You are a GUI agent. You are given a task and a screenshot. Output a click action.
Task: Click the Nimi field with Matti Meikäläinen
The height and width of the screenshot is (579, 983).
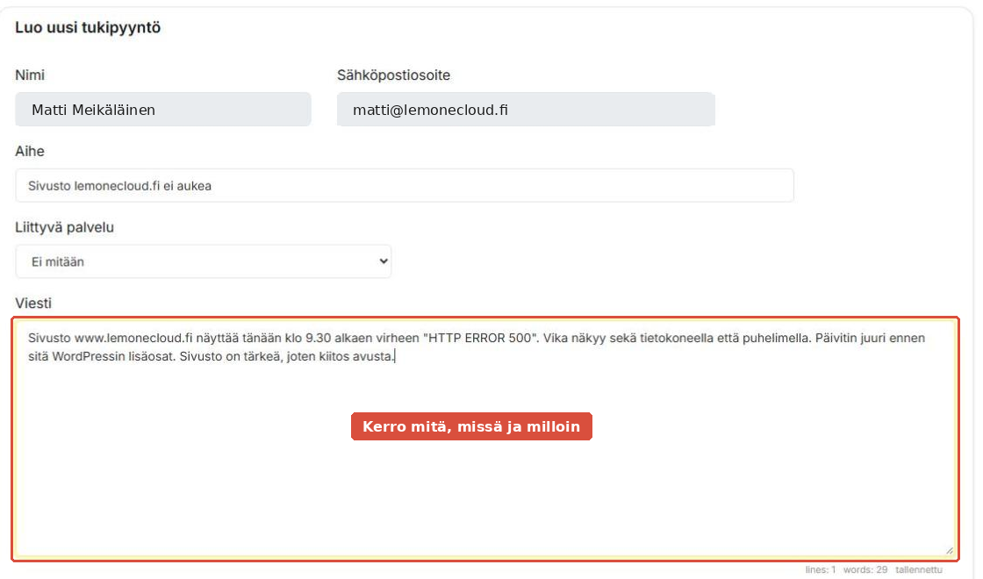[163, 110]
